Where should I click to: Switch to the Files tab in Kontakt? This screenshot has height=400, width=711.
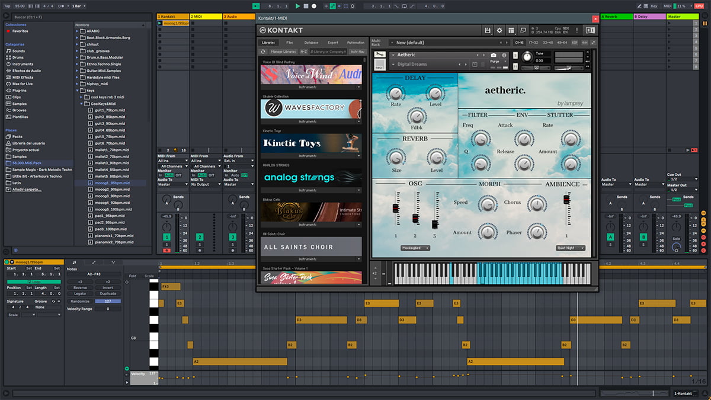tap(290, 43)
